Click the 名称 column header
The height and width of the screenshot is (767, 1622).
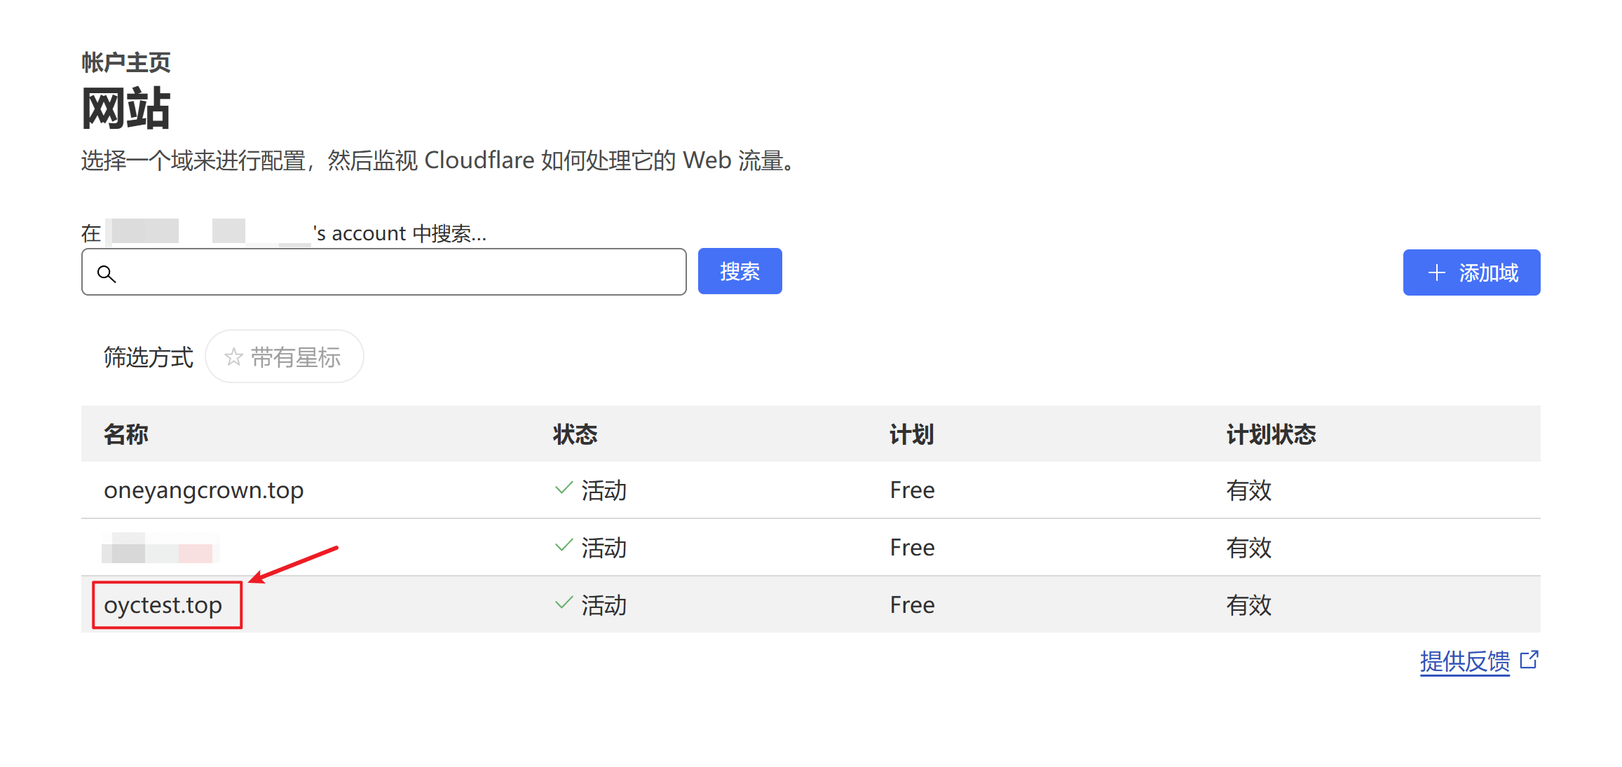pos(126,434)
